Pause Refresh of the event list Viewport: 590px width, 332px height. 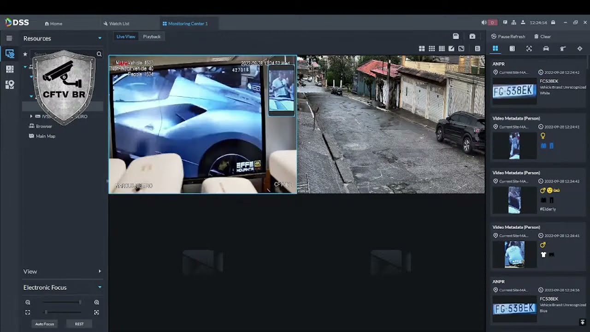508,36
